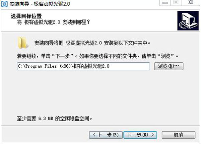This screenshot has width=201, height=144.
Task: Continue with 下一步(N) button
Action: [x=140, y=135]
